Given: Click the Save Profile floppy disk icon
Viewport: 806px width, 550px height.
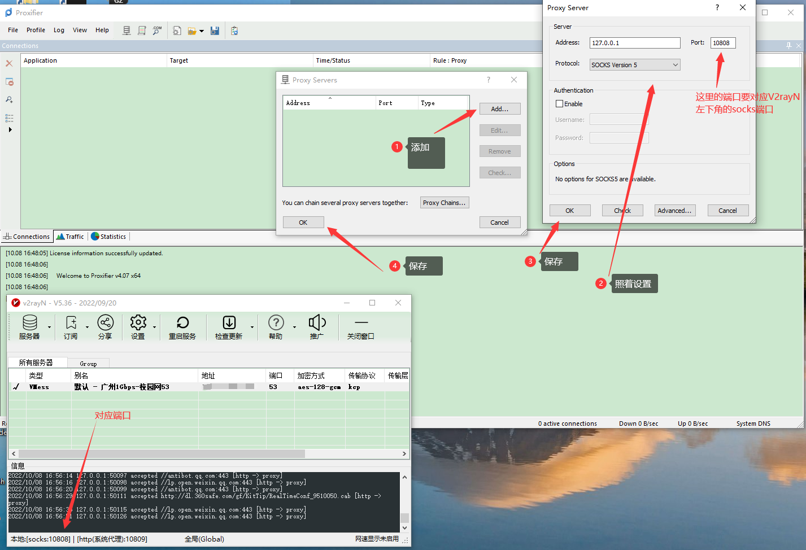Looking at the screenshot, I should [215, 30].
